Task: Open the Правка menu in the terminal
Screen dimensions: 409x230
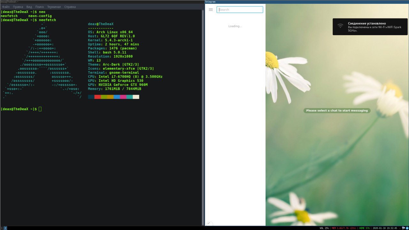Action: (18, 7)
